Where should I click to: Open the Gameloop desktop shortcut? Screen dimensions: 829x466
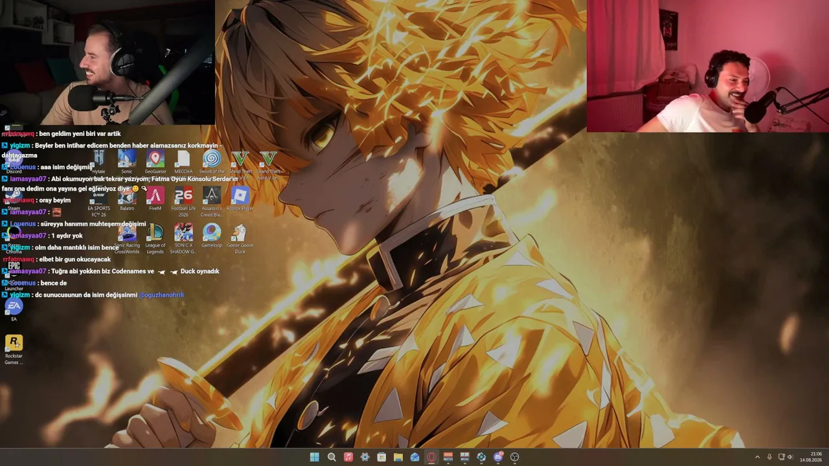click(x=212, y=235)
